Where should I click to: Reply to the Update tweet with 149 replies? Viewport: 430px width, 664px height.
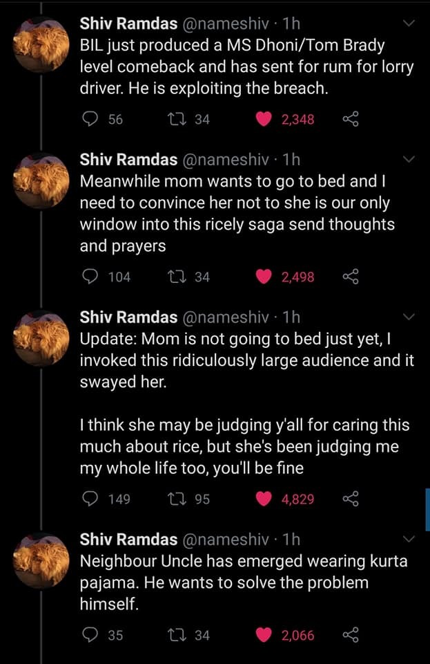pyautogui.click(x=92, y=499)
